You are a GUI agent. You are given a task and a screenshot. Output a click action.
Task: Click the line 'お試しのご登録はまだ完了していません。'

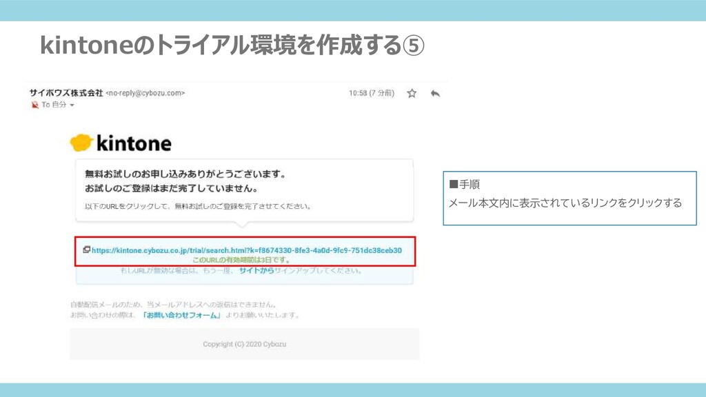tap(172, 188)
